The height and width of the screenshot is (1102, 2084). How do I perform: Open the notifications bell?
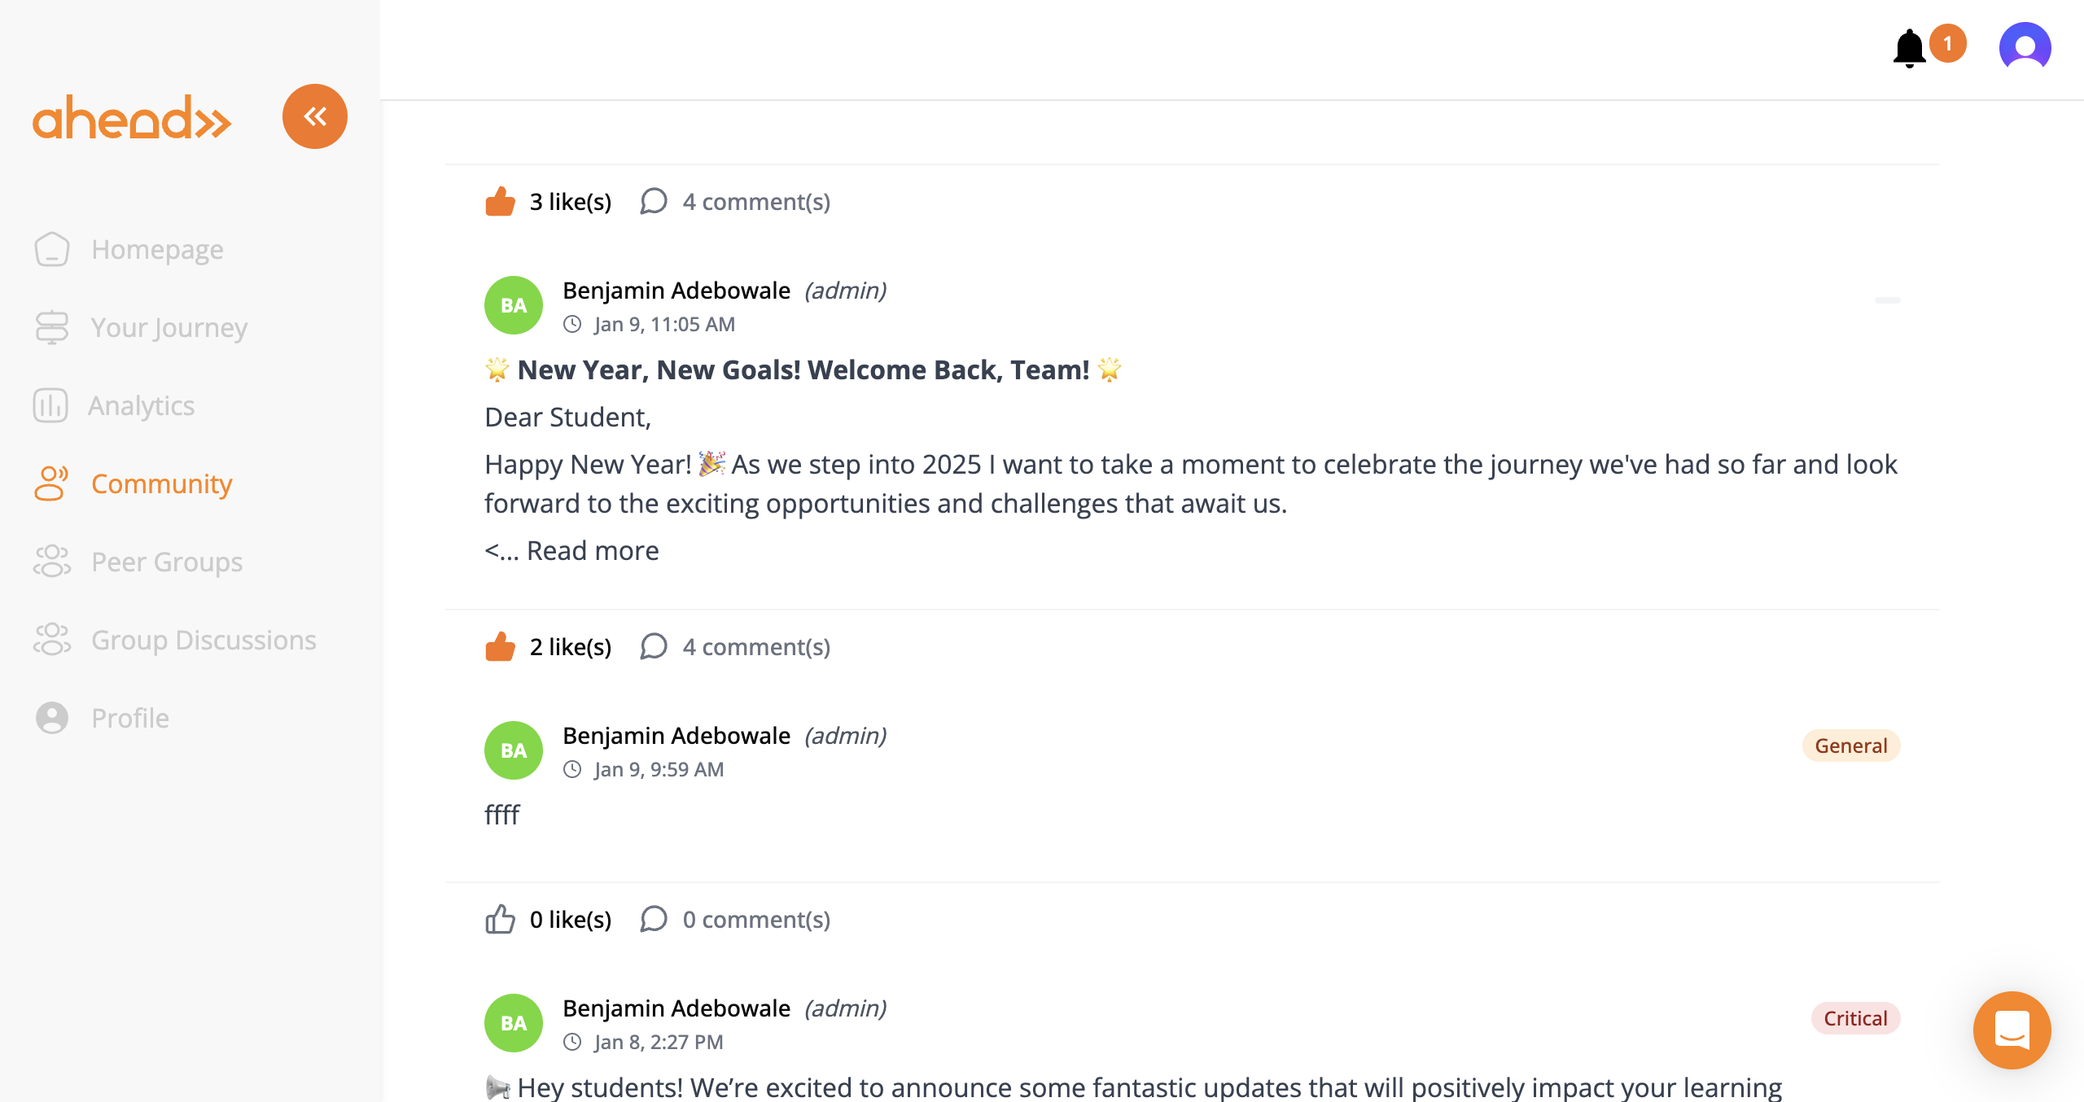tap(1908, 46)
